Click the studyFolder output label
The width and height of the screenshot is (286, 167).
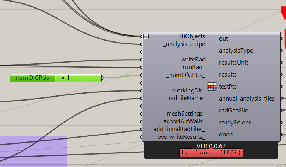point(235,123)
